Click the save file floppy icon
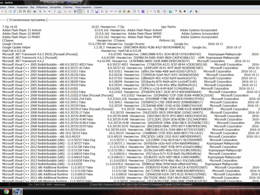The height and width of the screenshot is (195, 260). click(x=20, y=11)
